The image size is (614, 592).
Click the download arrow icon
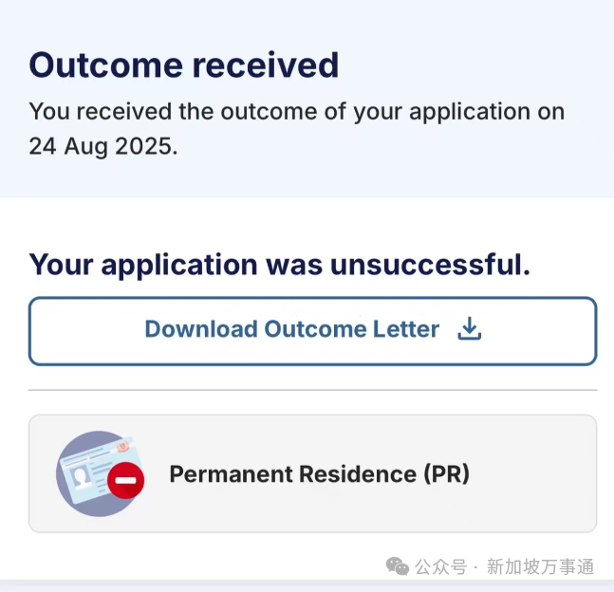point(470,329)
